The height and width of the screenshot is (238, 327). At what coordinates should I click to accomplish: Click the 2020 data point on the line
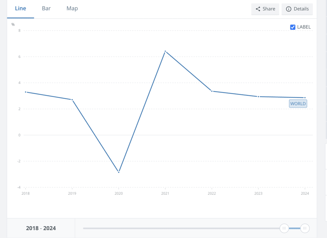click(119, 172)
